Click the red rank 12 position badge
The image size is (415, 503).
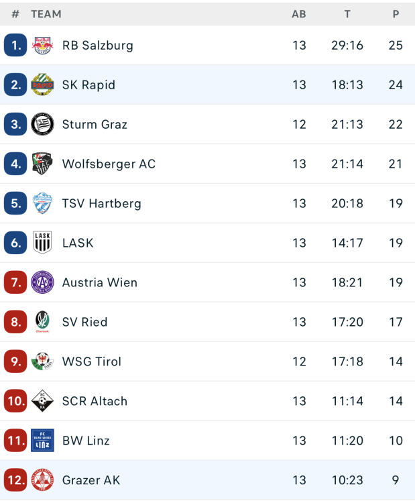coord(15,480)
